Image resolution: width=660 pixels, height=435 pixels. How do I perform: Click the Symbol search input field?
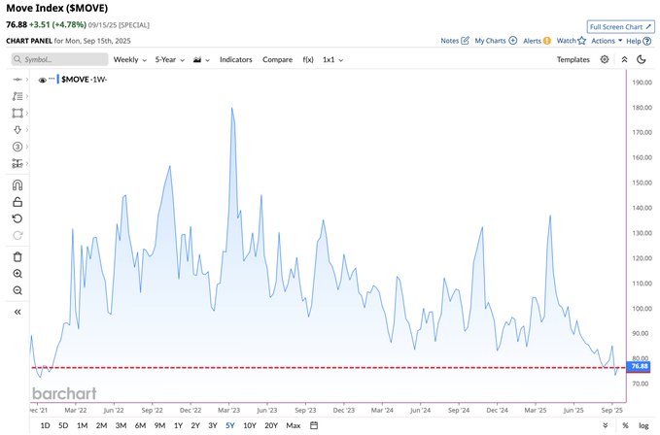coord(58,59)
